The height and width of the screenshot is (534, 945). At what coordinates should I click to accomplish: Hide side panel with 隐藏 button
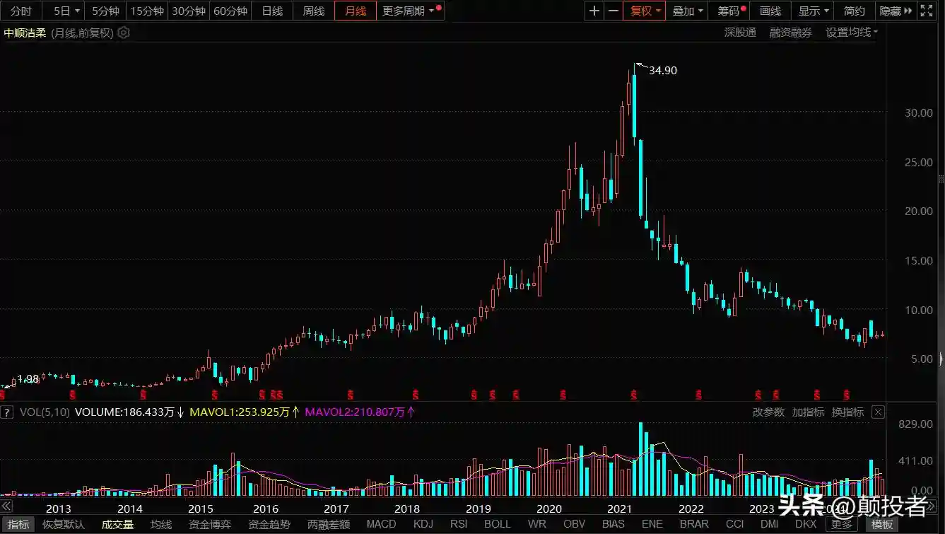tap(895, 11)
